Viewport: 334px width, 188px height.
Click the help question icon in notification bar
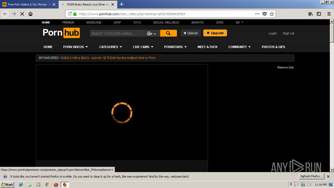5,177
